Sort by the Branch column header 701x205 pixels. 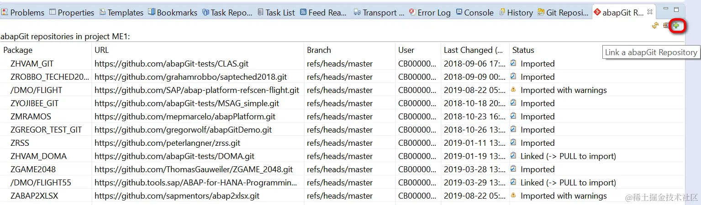(x=319, y=50)
